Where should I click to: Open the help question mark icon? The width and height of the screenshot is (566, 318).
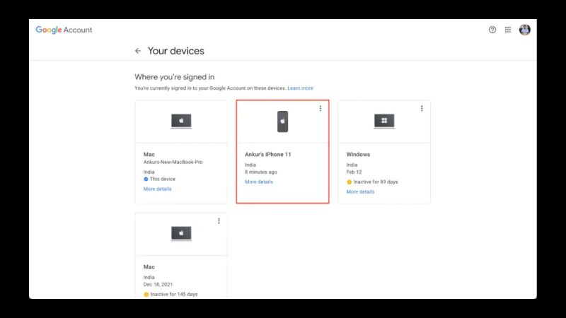tap(492, 30)
